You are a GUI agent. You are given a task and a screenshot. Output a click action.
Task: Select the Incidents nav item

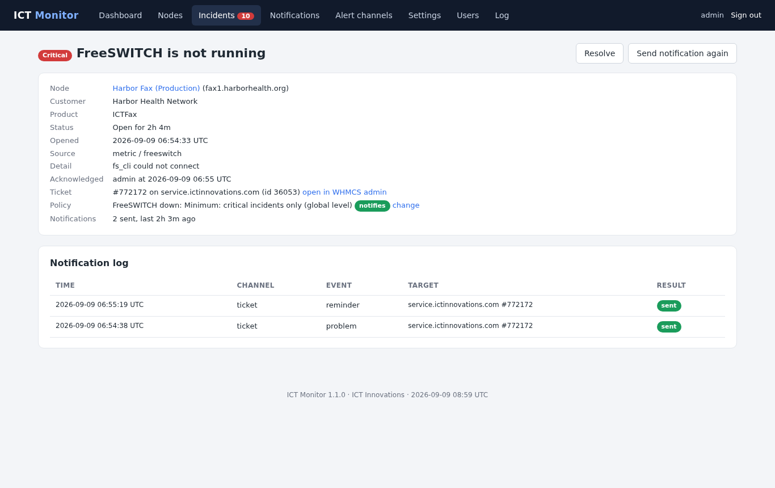click(x=226, y=15)
